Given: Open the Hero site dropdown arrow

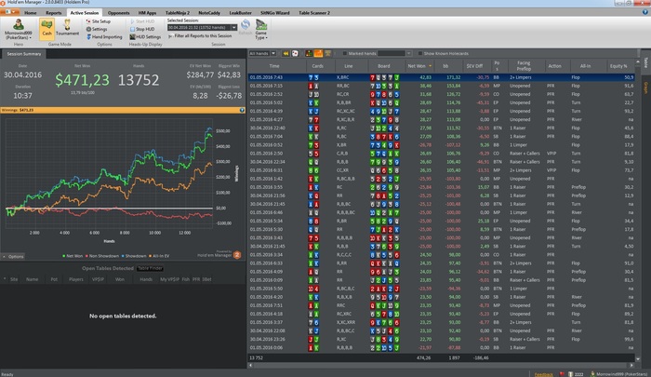Looking at the screenshot, I should (x=31, y=38).
